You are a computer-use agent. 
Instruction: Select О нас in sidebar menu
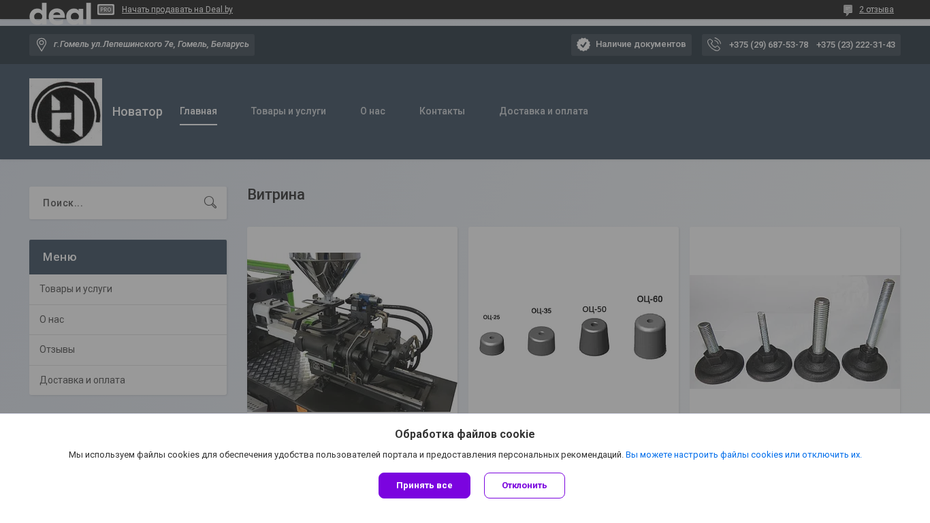click(x=128, y=319)
